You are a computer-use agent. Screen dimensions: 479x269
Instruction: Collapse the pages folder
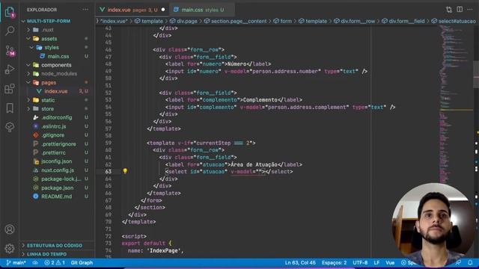49,83
